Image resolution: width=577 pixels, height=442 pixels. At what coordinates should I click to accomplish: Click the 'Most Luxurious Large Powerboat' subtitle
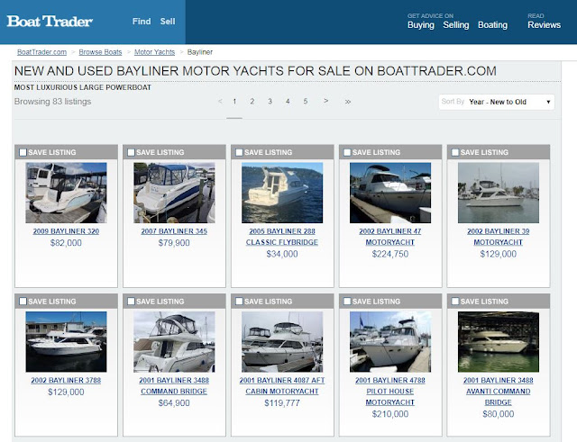[83, 87]
